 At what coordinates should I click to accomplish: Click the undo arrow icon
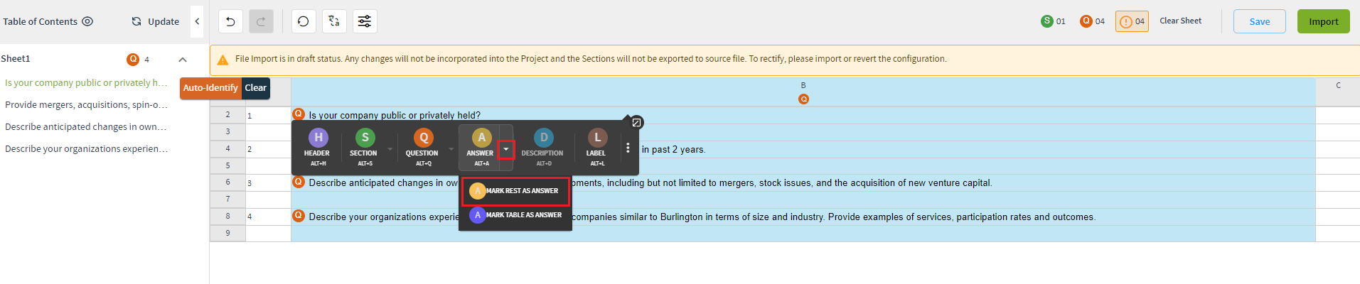point(230,21)
